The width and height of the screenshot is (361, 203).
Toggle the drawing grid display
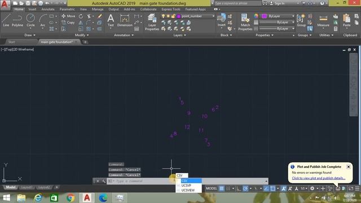coord(222,188)
